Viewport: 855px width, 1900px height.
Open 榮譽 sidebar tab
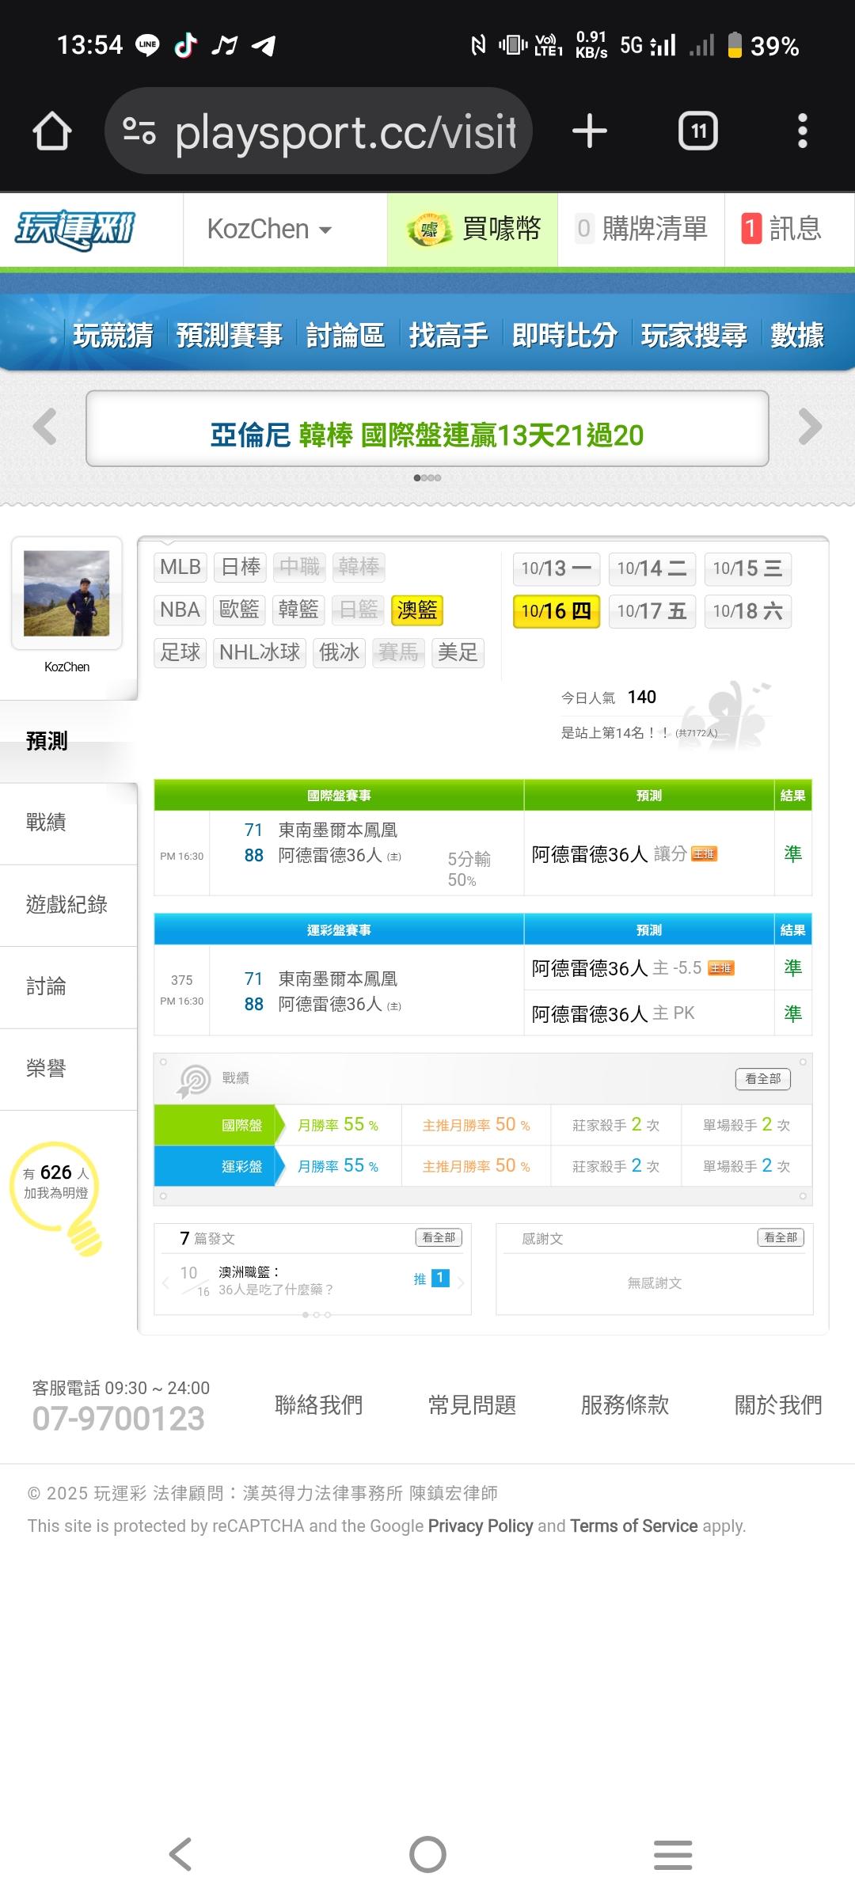(x=69, y=1069)
